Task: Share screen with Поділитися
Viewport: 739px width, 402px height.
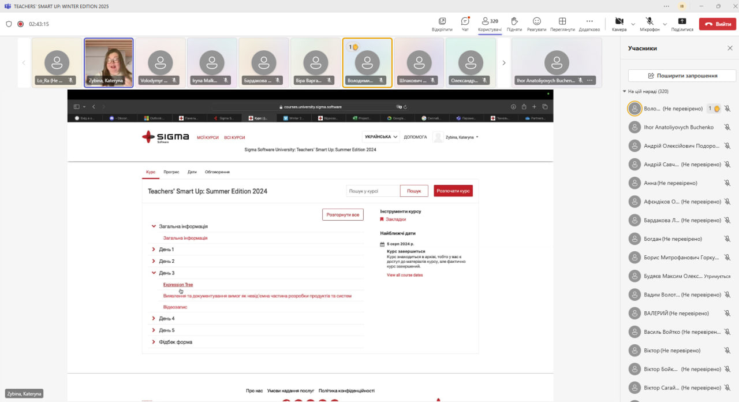Action: (x=682, y=24)
